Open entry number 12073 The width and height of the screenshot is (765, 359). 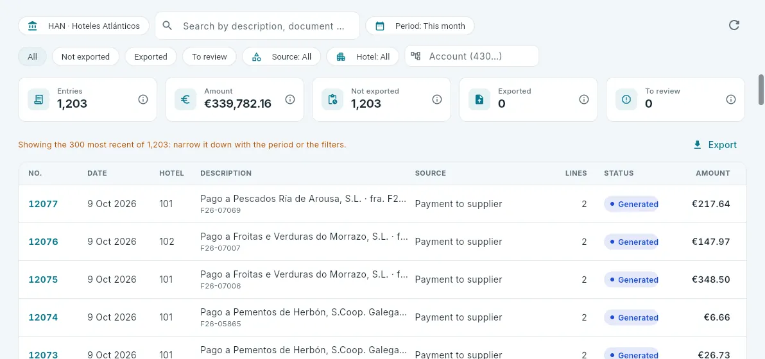pos(43,355)
